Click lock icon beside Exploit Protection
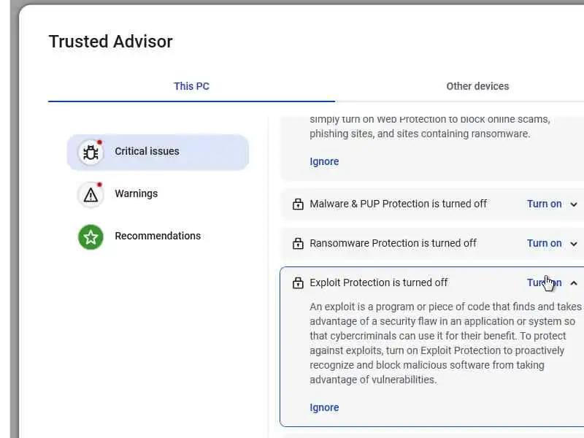Image resolution: width=584 pixels, height=438 pixels. pyautogui.click(x=298, y=283)
